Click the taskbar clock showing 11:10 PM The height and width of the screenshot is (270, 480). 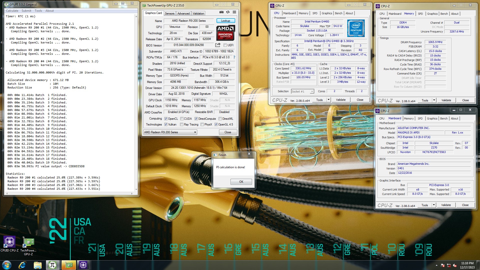tap(467, 265)
